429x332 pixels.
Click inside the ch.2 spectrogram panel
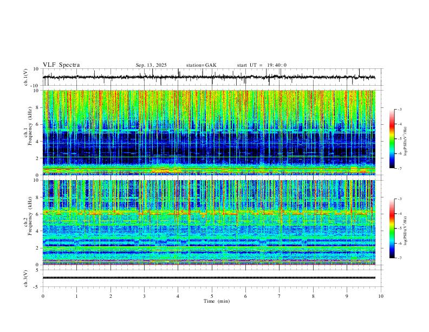point(209,222)
